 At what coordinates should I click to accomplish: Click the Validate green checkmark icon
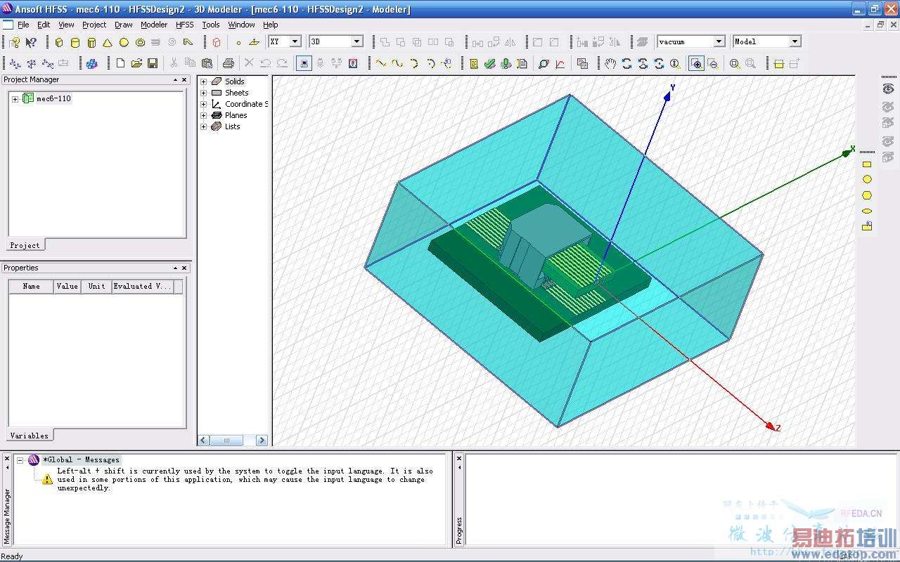click(x=490, y=63)
